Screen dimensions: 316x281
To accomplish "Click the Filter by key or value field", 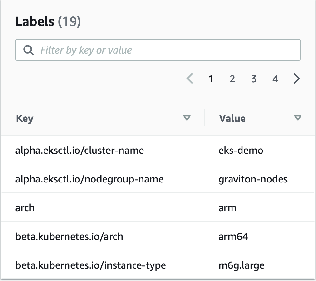I will [x=161, y=50].
